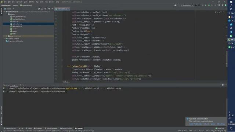The width and height of the screenshot is (235, 132).
Task: Select test.ui in project tree
Action: tap(14, 34)
